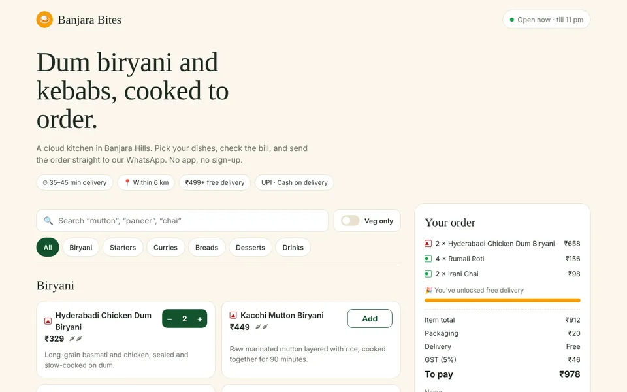627x392 pixels.
Task: Click veg icon beside Irani Chai order line
Action: (428, 274)
